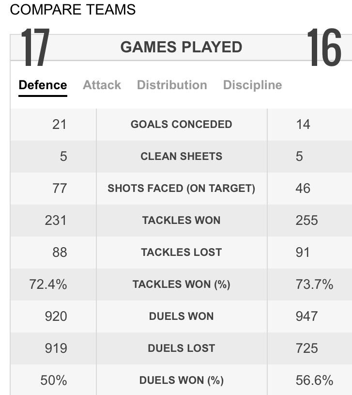Click the left team's 17 games played

coord(35,48)
